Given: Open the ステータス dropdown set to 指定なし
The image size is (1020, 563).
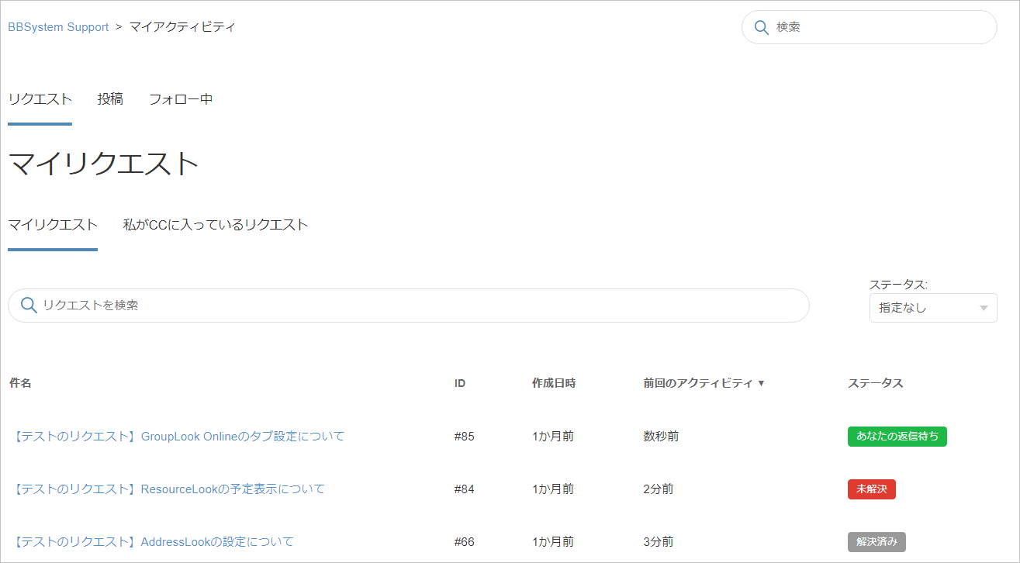Looking at the screenshot, I should coord(933,308).
